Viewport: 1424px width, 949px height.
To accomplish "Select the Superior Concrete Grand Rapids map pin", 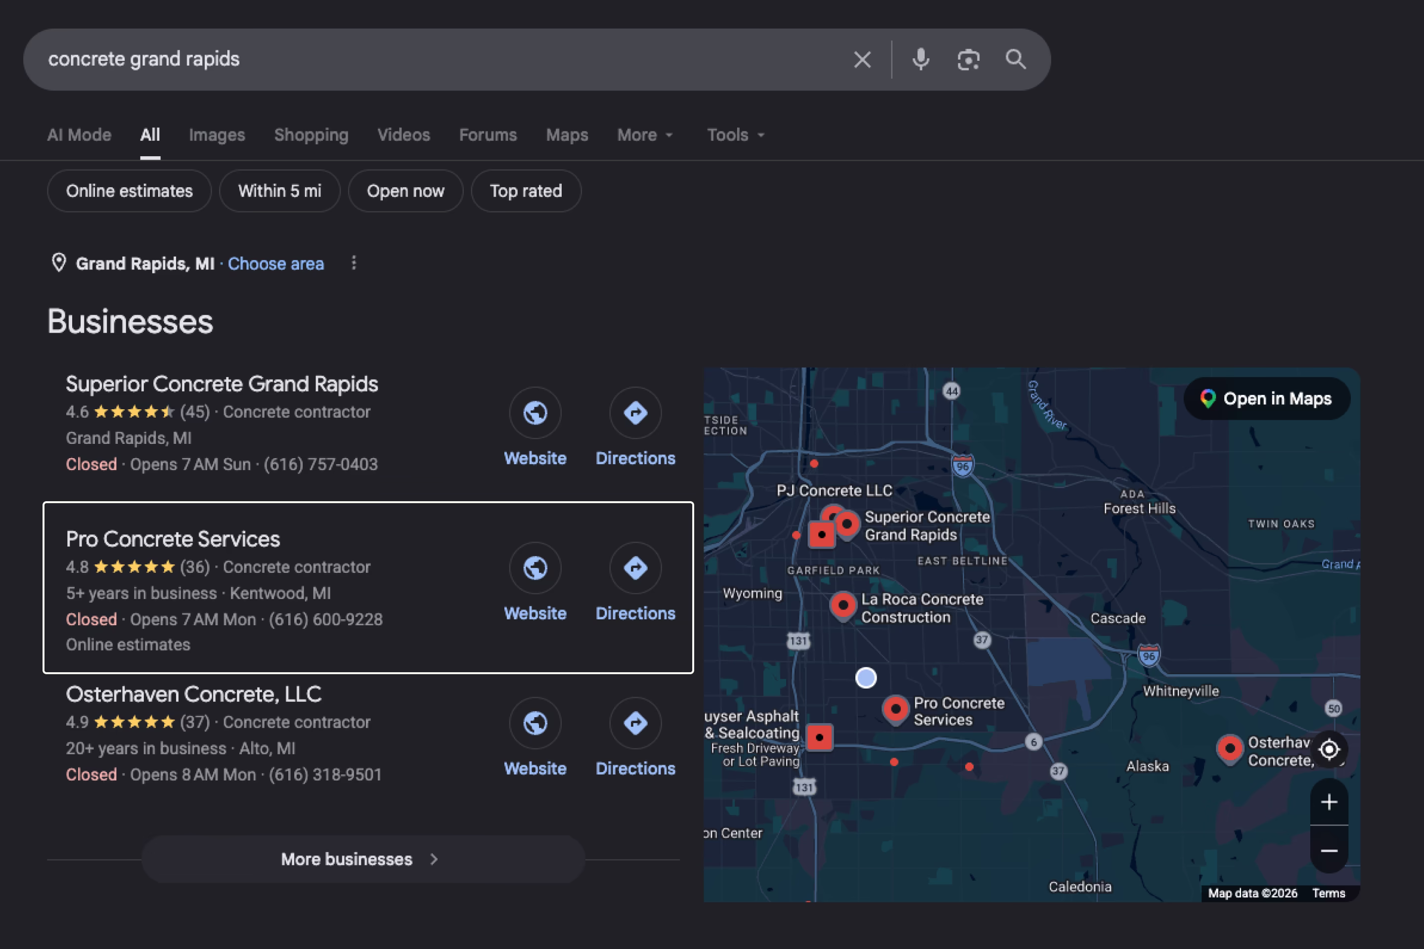I will pos(847,525).
